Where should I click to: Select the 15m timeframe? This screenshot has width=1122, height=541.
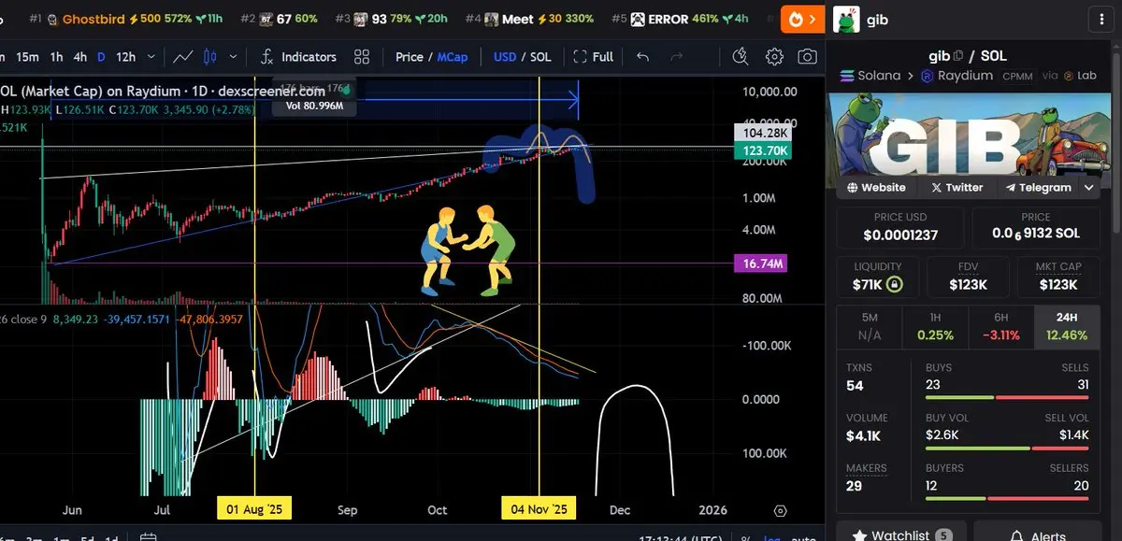point(27,57)
